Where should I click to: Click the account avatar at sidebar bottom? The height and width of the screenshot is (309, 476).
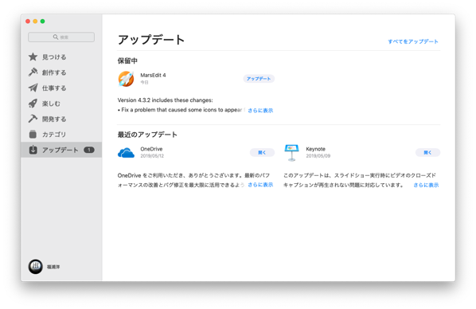(36, 267)
